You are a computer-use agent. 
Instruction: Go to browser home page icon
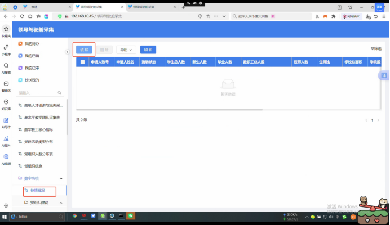[30, 16]
